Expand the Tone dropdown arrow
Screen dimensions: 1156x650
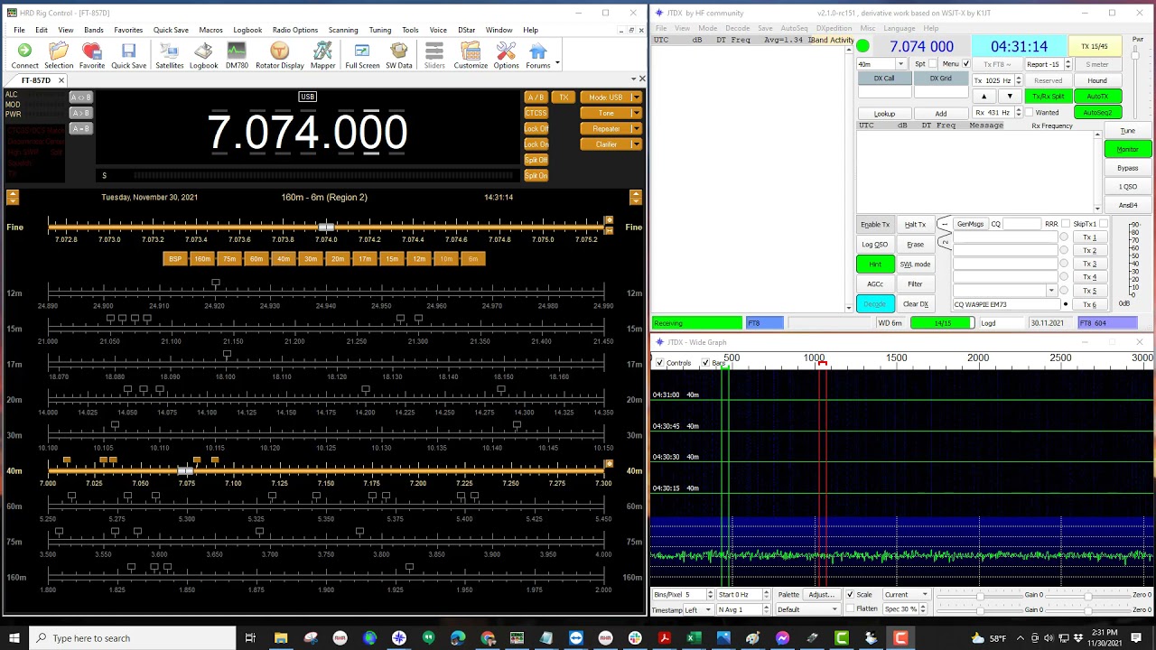coord(637,113)
